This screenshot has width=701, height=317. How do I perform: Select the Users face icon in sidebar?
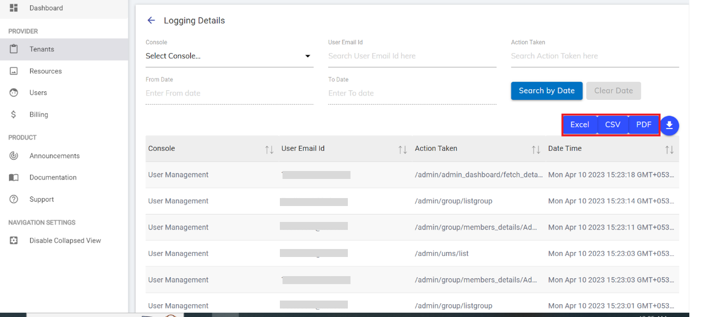14,92
